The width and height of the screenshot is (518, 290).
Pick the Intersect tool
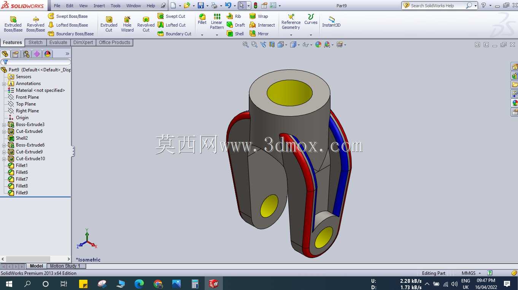click(262, 25)
